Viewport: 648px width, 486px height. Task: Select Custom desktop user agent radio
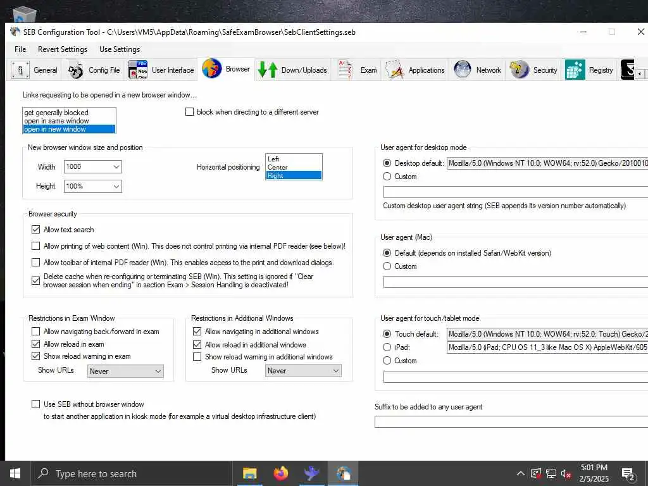[387, 177]
